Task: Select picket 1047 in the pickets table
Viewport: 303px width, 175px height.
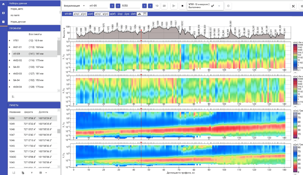Action: click(12, 135)
